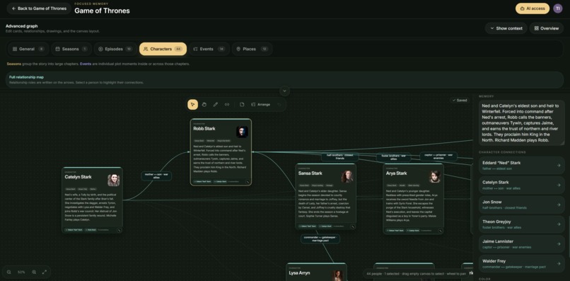Open Theon Greyjoy connection

click(x=521, y=224)
